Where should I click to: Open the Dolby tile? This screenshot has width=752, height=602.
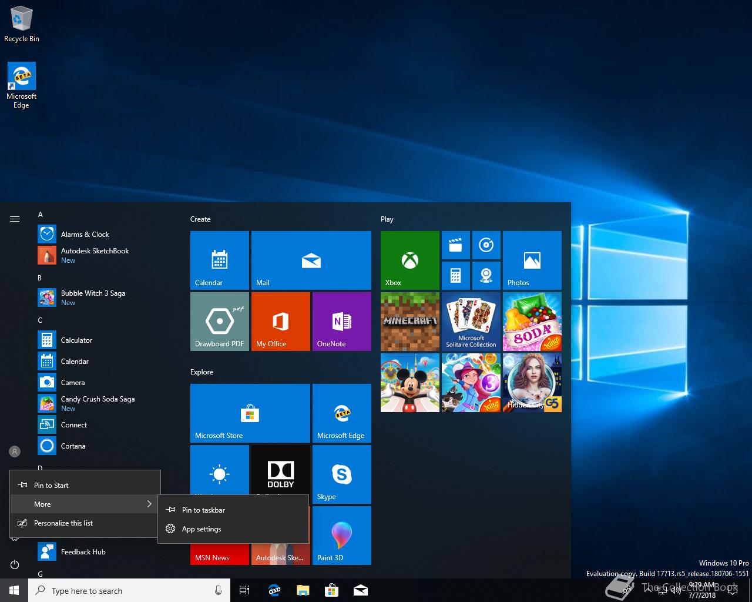(x=281, y=470)
